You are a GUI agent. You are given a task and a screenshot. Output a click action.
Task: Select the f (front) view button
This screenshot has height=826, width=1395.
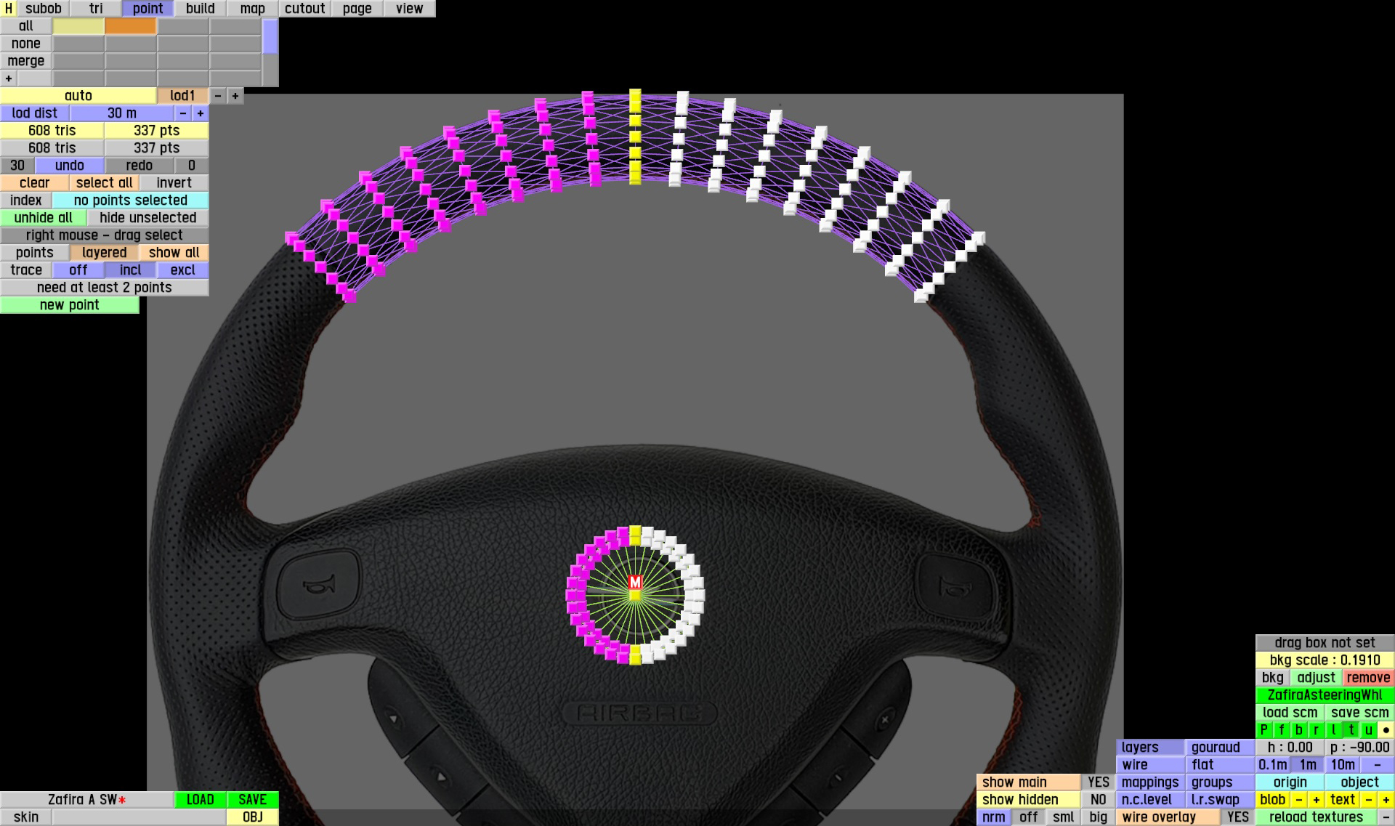point(1281,730)
